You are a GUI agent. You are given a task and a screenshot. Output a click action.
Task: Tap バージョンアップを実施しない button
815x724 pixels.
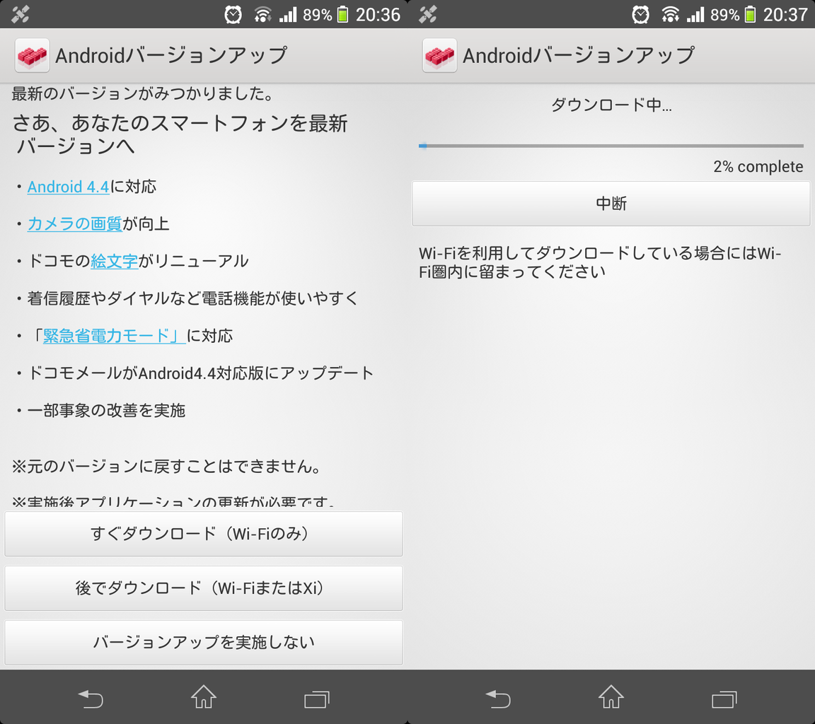click(x=204, y=643)
